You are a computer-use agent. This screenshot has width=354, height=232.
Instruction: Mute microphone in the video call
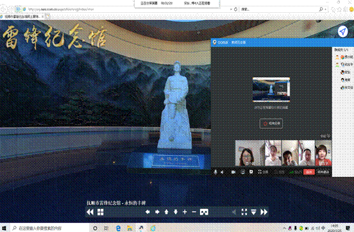pyautogui.click(x=215, y=172)
